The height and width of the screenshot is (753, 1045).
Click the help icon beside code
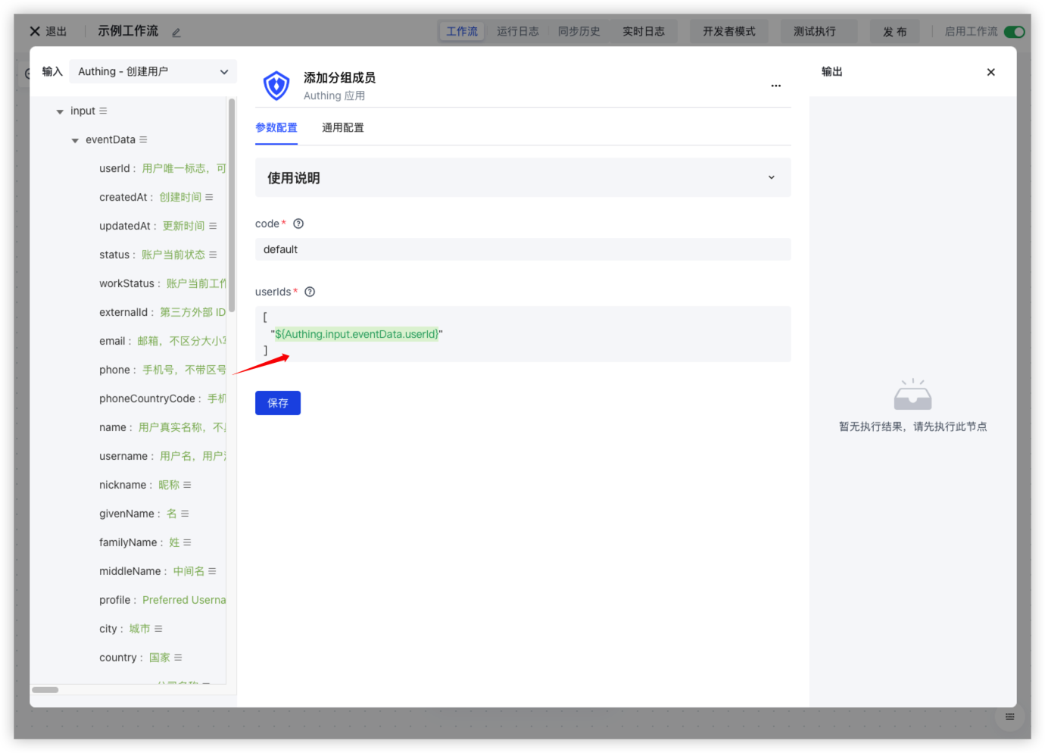[x=298, y=223]
